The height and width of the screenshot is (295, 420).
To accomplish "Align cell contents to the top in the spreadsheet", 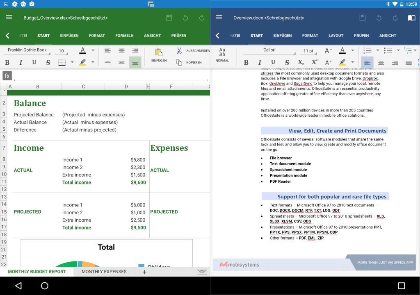I will pyautogui.click(x=108, y=62).
